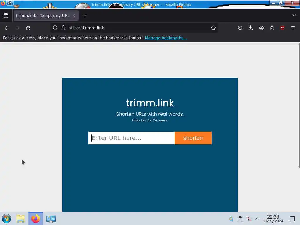Screen dimensions: 300x225
Task: Open the clipboard tray icon
Action: pos(240,219)
